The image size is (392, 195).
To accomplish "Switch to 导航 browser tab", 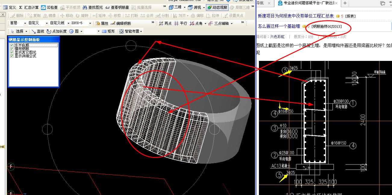I will (260, 3).
